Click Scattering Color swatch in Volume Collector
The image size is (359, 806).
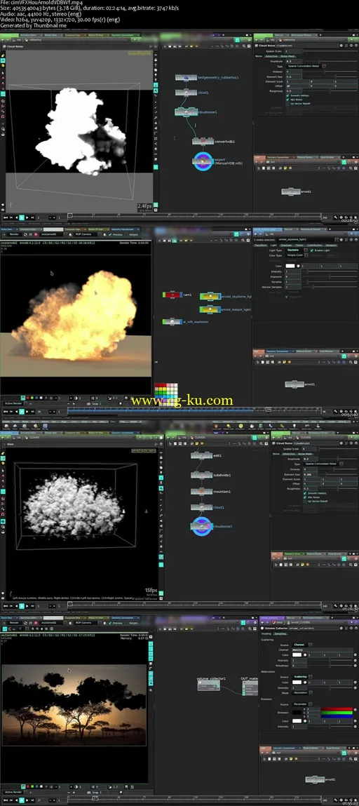click(x=297, y=655)
